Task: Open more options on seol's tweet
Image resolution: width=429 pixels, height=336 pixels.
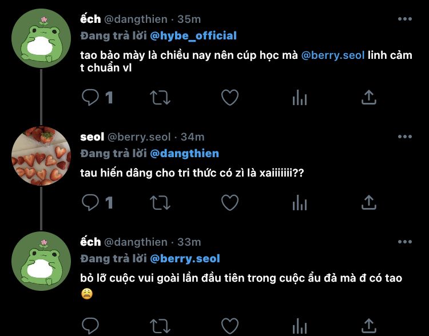Action: coord(404,137)
